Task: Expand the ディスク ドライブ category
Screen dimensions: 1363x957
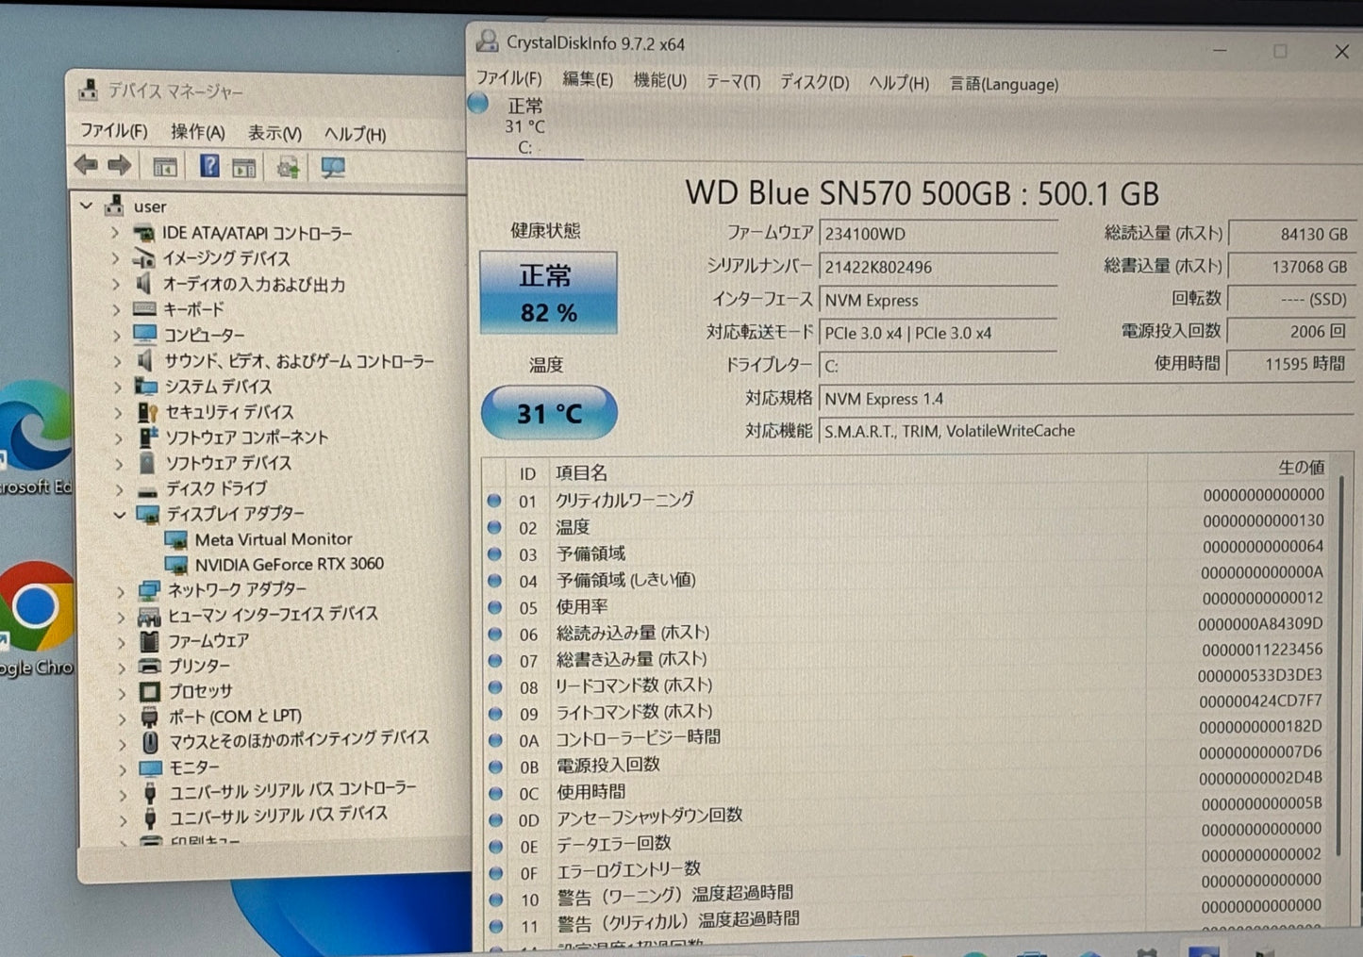Action: point(120,488)
